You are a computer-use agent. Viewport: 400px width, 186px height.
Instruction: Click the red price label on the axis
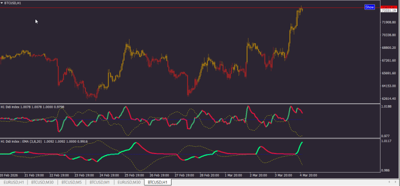coord(388,7)
